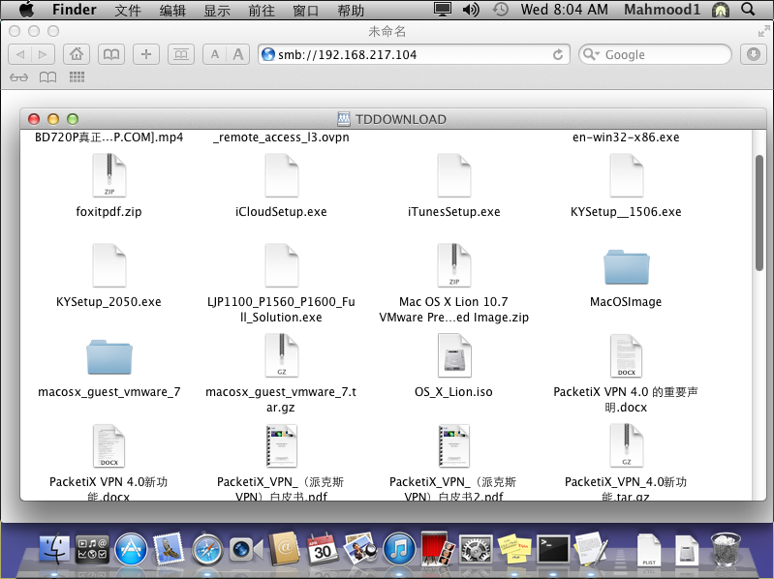
Task: Click the smb://192.168.217.104 address field
Action: coord(414,54)
